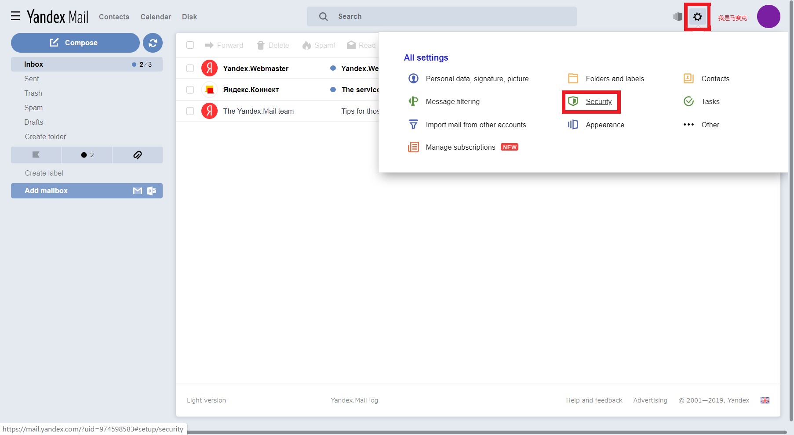794x435 pixels.
Task: Click the Personal data settings icon
Action: coord(413,79)
